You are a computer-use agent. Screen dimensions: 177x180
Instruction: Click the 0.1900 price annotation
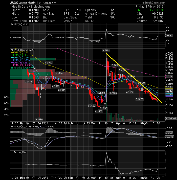pyautogui.click(x=101, y=93)
